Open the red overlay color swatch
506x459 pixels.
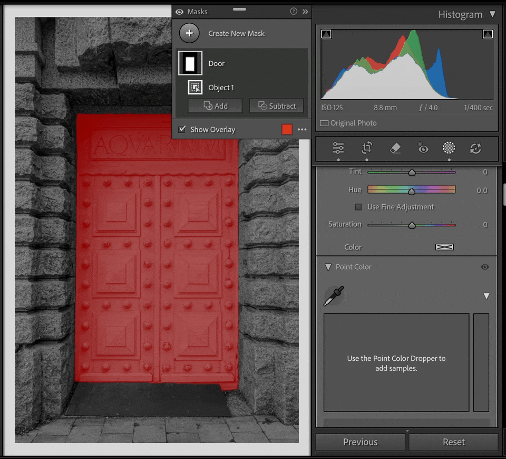click(x=287, y=129)
